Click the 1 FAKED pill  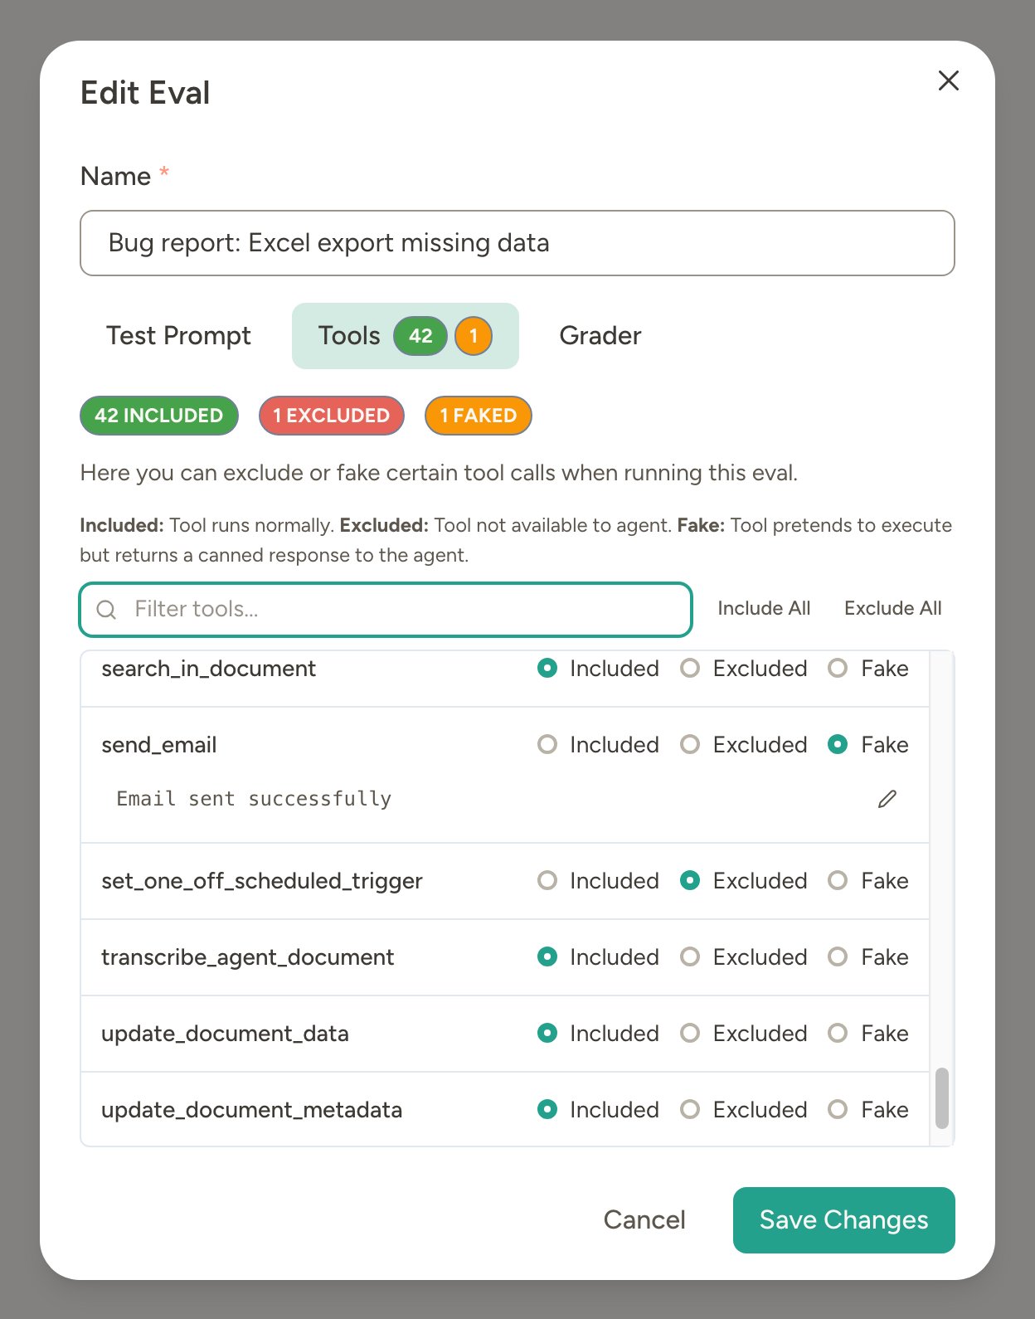[x=479, y=416]
